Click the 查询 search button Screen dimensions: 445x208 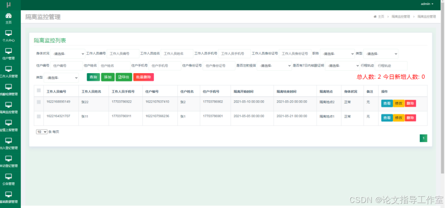[93, 77]
